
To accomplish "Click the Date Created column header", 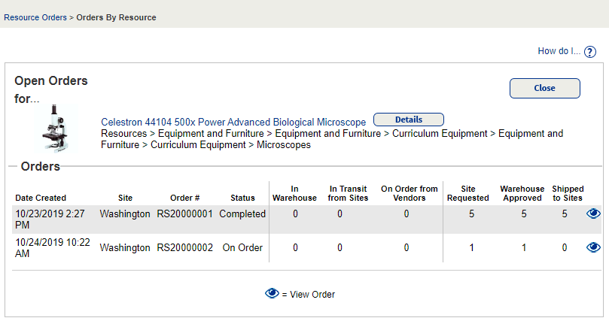I will 41,198.
